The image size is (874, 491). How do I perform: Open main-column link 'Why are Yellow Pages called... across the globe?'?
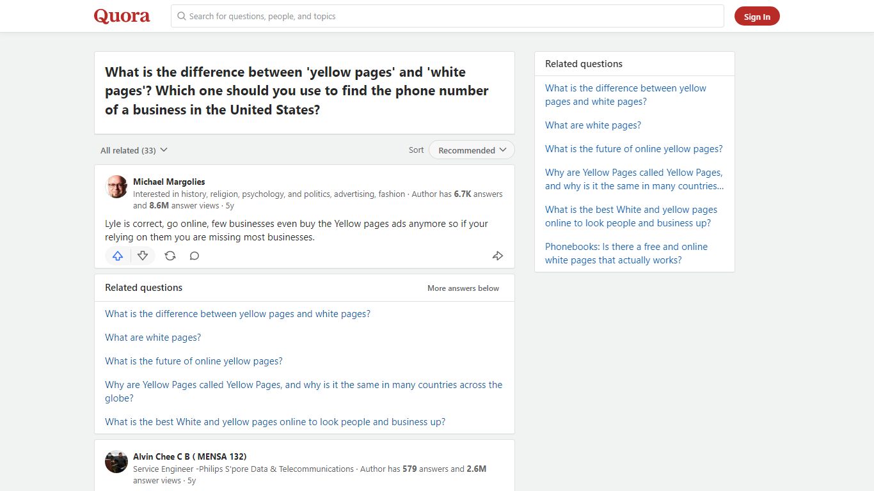304,391
